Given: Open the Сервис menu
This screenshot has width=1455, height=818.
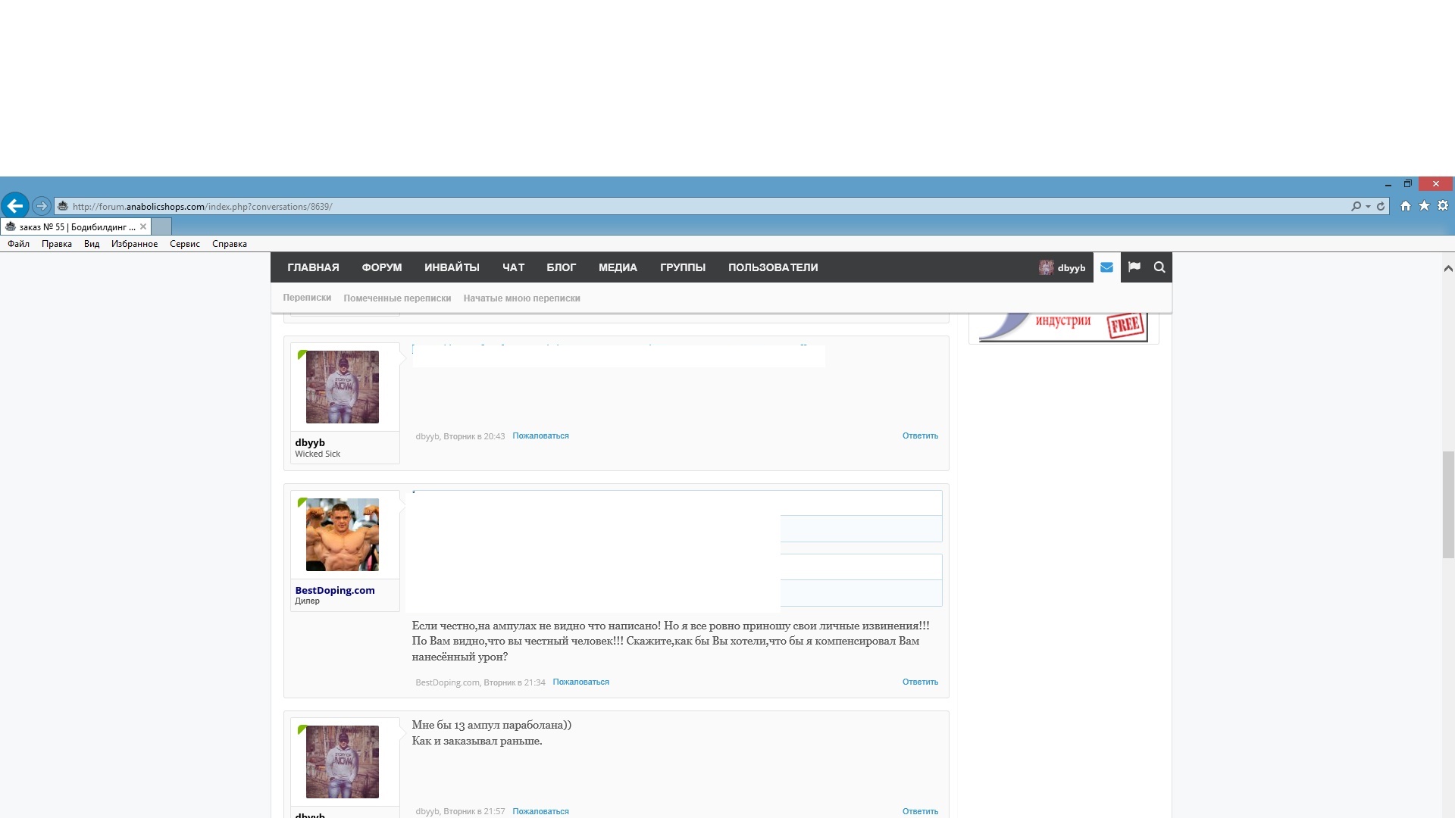Looking at the screenshot, I should point(184,244).
